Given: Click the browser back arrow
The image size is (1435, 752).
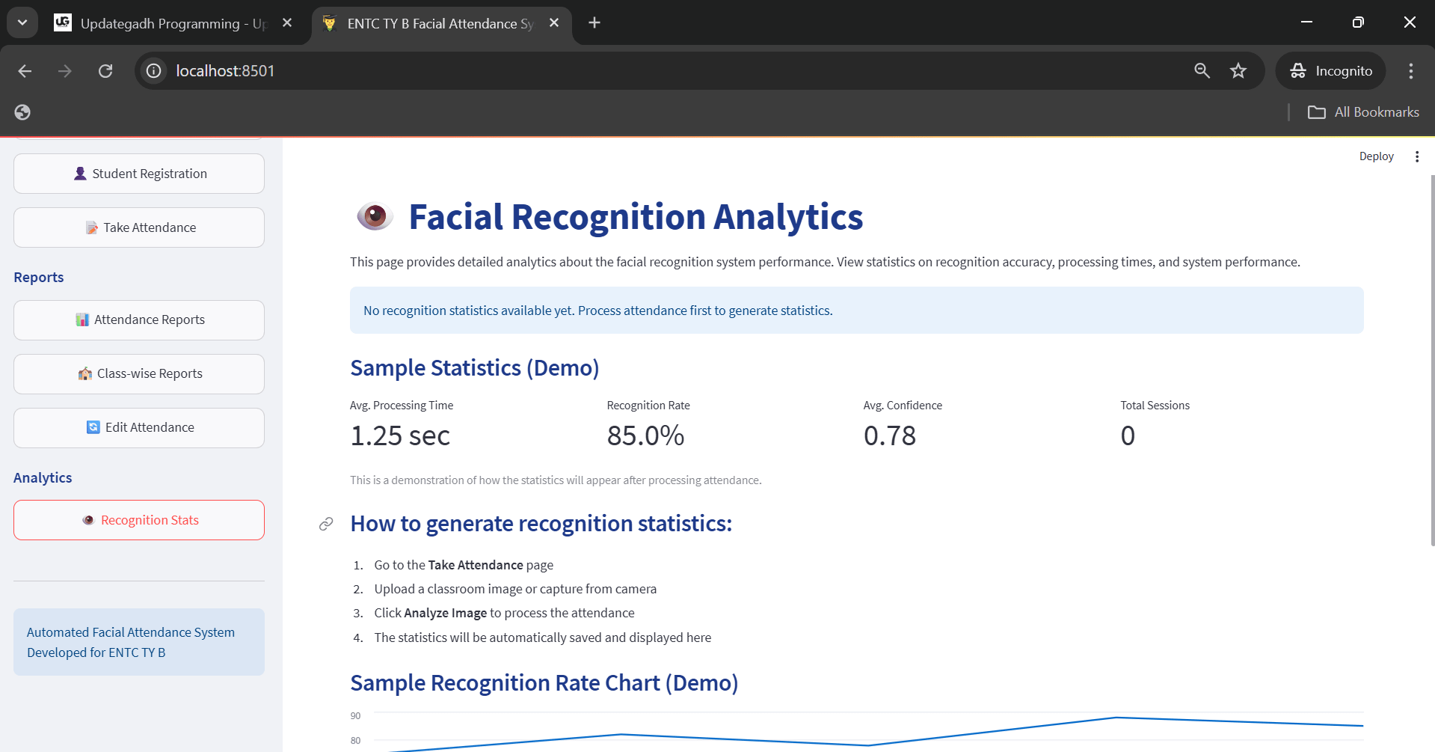Looking at the screenshot, I should (25, 71).
